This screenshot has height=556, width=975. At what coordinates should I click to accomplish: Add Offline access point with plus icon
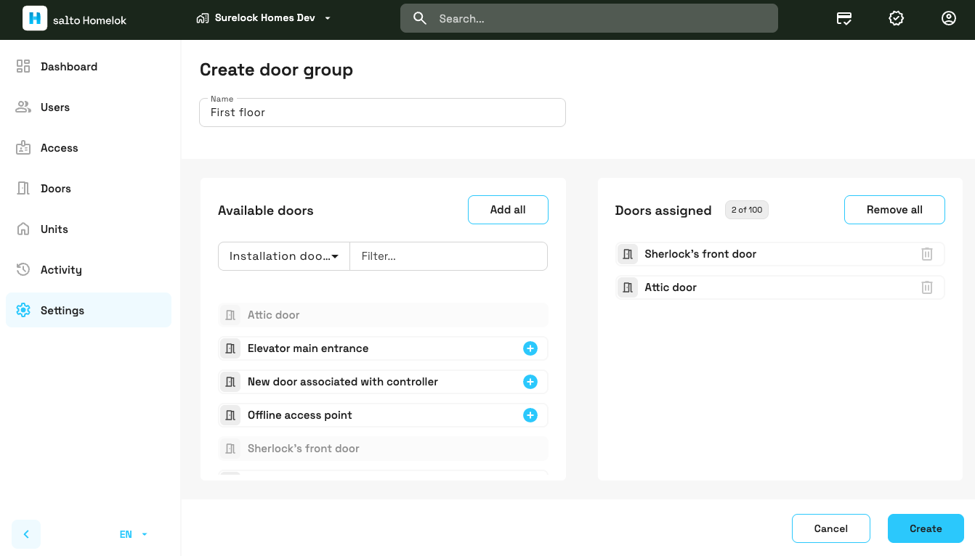pos(530,415)
